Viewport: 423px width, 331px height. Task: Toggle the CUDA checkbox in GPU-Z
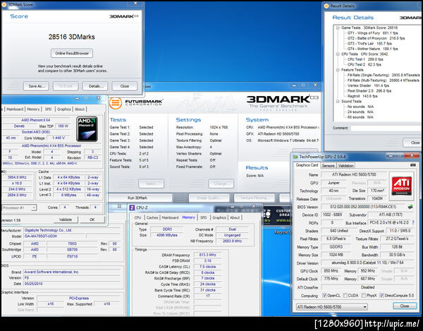click(345, 296)
